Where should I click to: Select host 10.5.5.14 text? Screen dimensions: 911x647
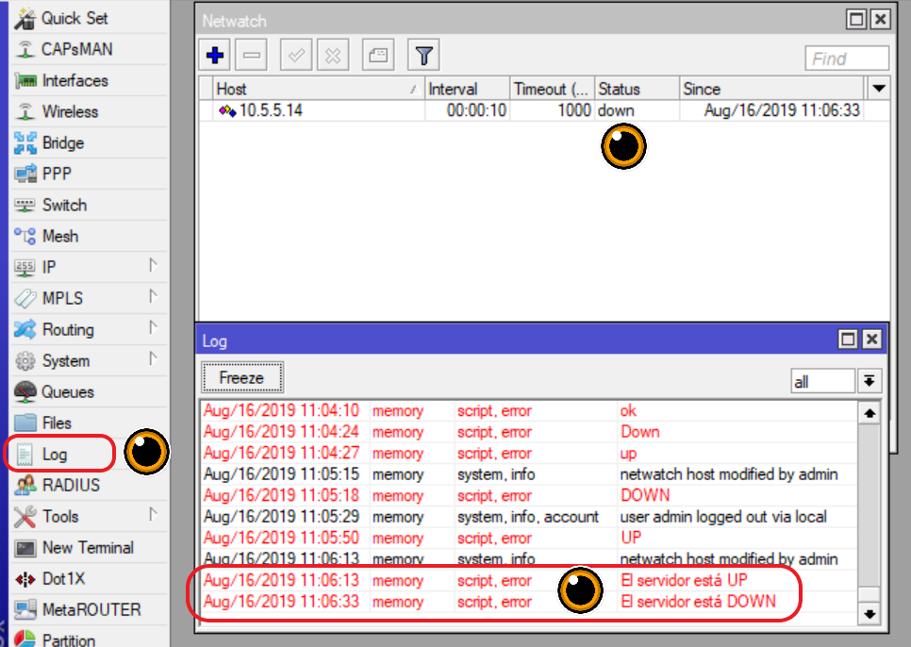[271, 110]
